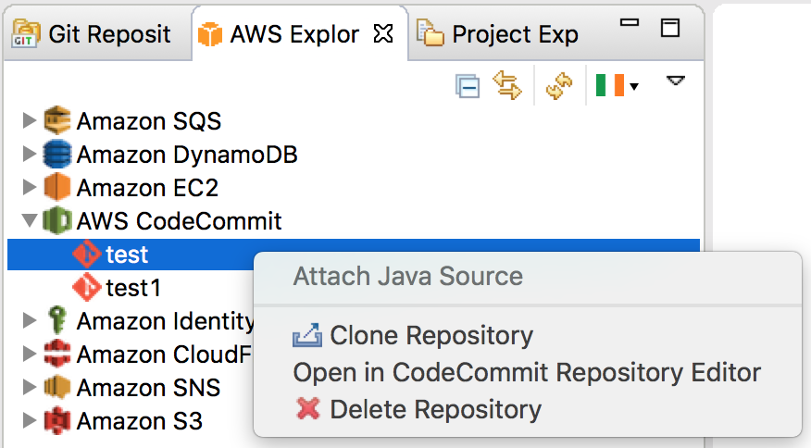Switch to the Git Repositories tab
The width and height of the screenshot is (811, 448).
[x=93, y=34]
